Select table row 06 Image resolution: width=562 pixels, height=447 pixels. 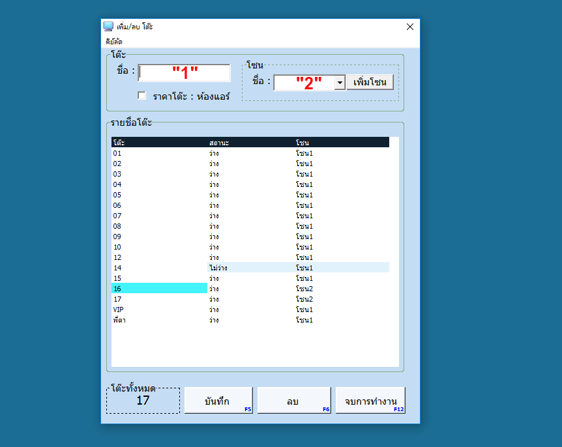[250, 205]
